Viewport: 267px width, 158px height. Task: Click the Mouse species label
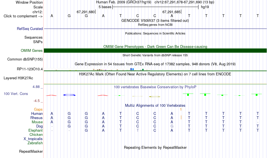(x=37, y=122)
